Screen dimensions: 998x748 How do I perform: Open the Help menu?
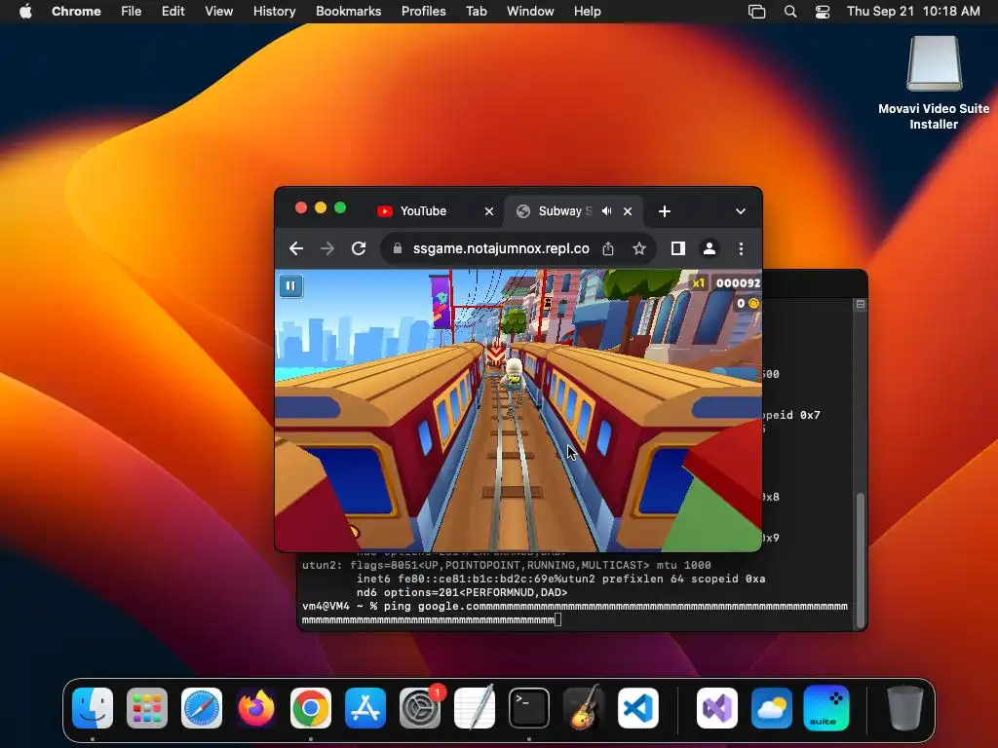(x=587, y=12)
